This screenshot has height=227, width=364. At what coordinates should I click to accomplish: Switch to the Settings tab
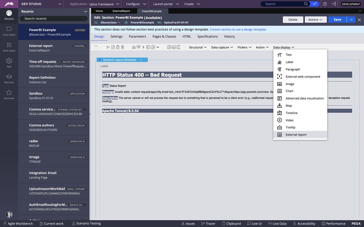tap(116, 36)
